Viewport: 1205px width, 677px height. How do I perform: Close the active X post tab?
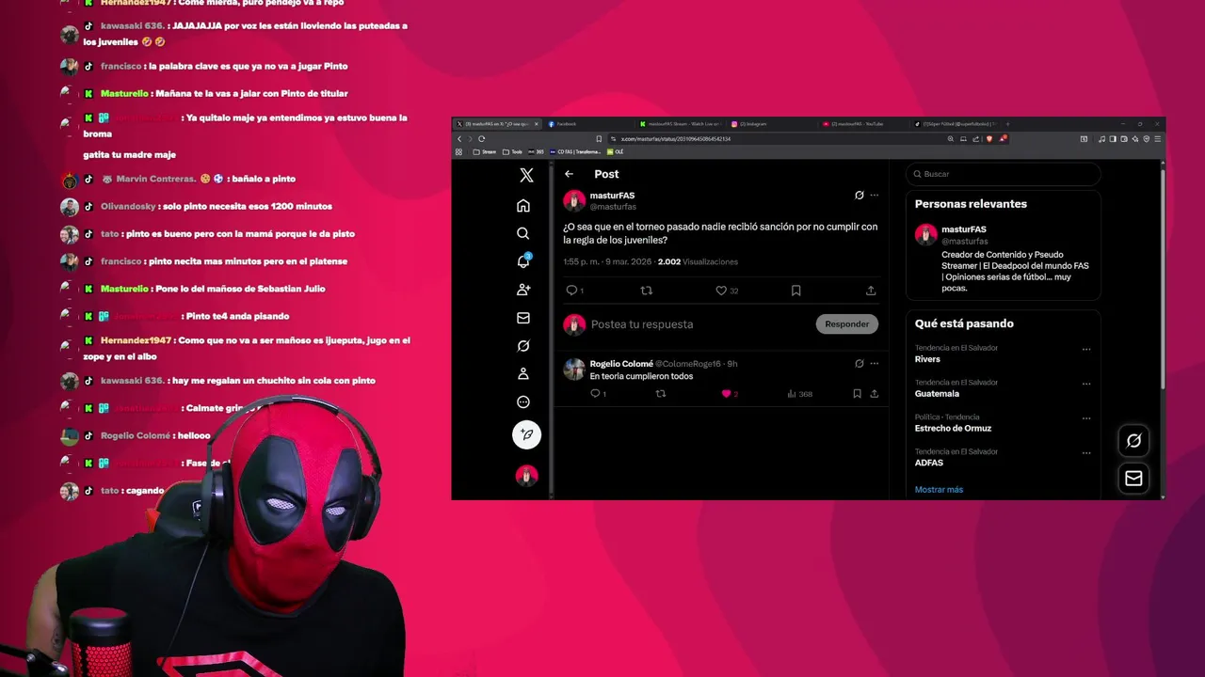click(x=537, y=124)
